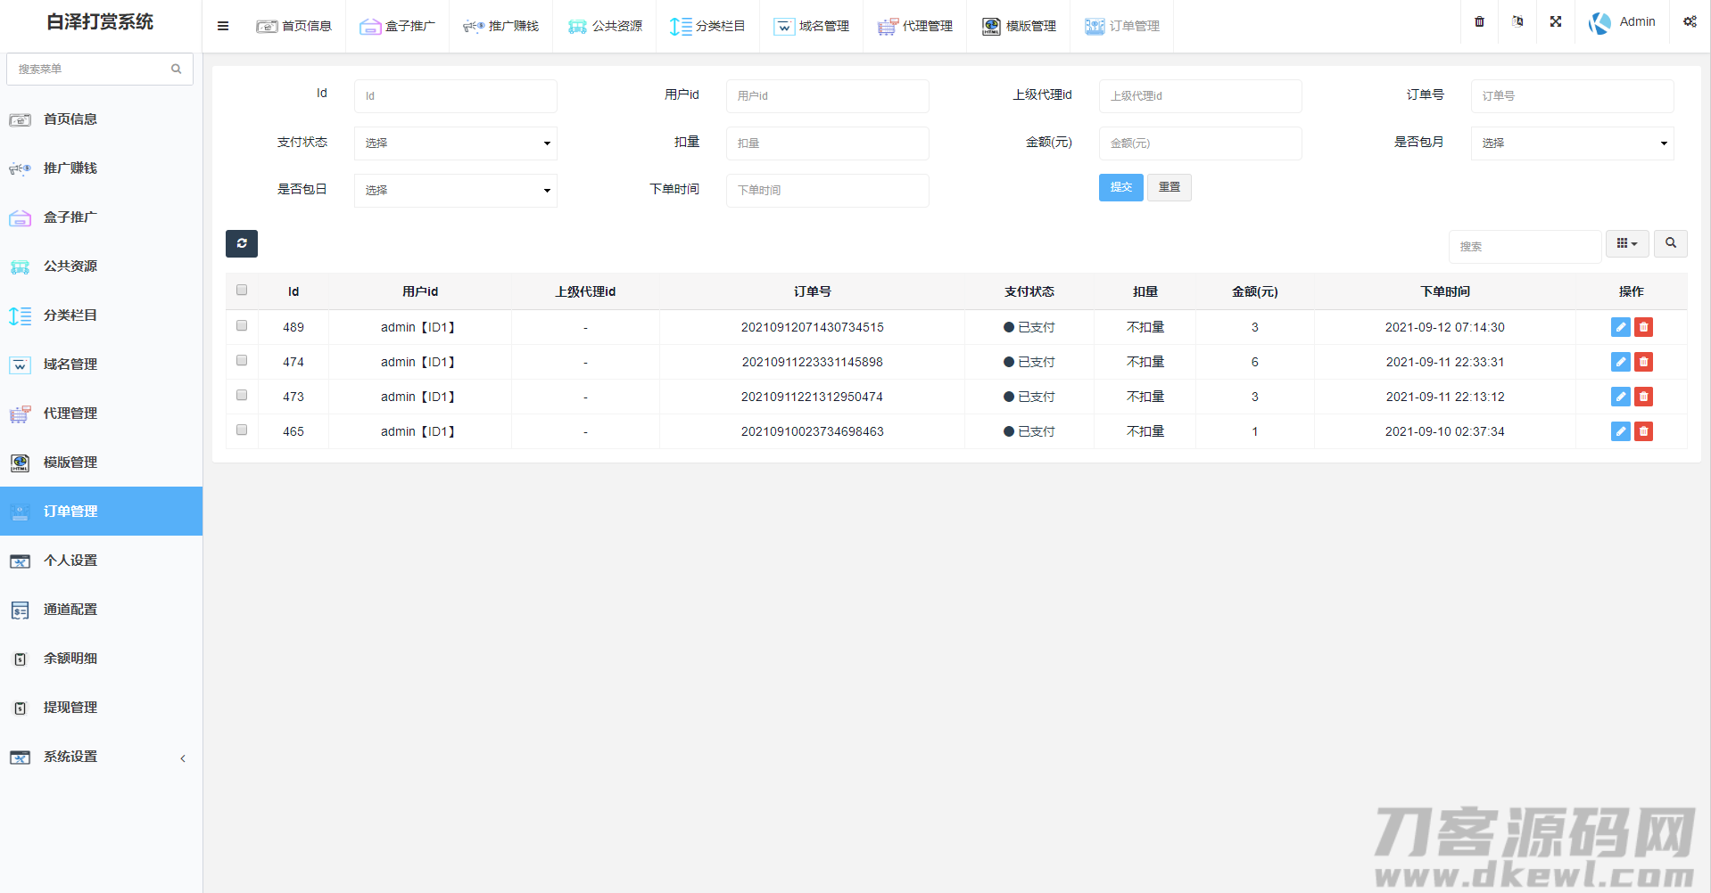Click the table search magnifier button

[1670, 243]
